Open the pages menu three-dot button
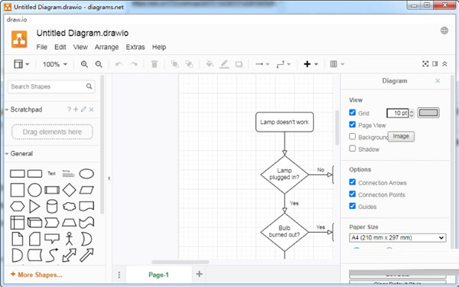The height and width of the screenshot is (287, 459). (119, 275)
